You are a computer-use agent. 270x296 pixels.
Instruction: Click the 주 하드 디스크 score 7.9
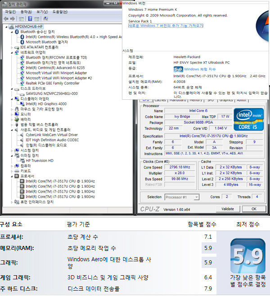tap(208, 289)
